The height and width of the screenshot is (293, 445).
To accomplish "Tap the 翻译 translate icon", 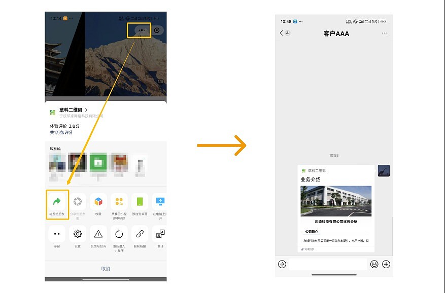I will [x=160, y=234].
